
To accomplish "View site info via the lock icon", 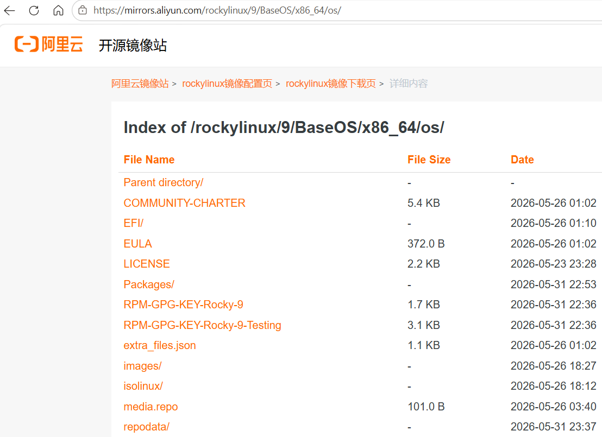I will [83, 10].
